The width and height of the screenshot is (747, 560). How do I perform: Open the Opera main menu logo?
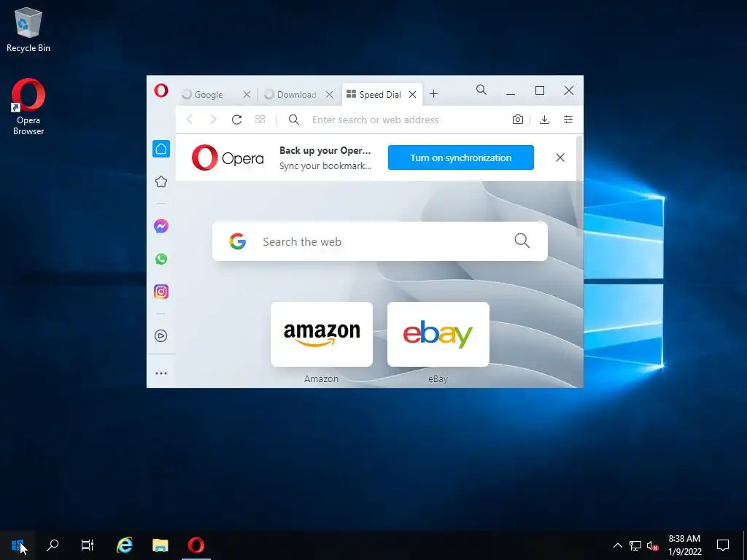coord(161,90)
